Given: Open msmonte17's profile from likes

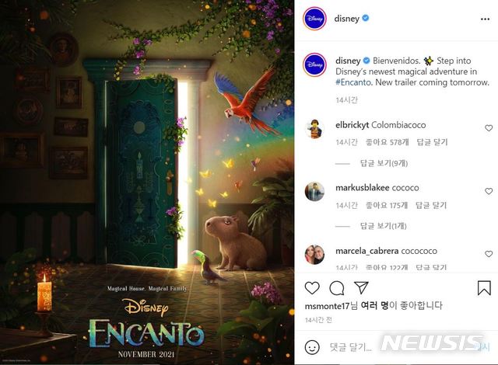Looking at the screenshot, I should tap(327, 306).
